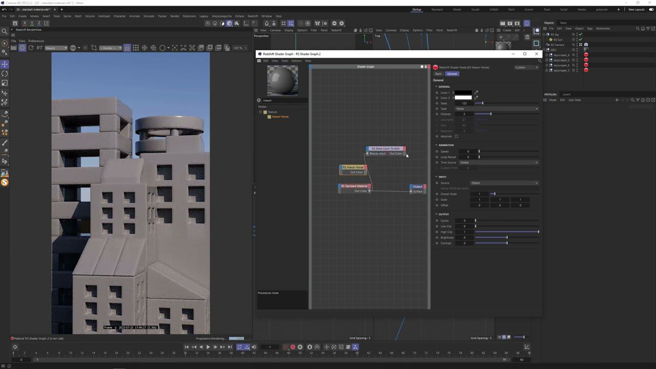
Task: Click the refresh render icon in RenderView
Action: coord(31,48)
